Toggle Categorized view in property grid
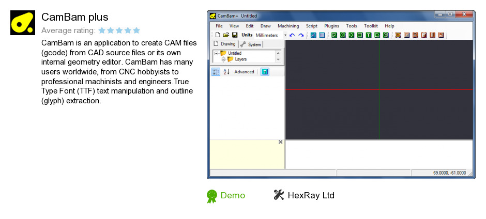The image size is (486, 219). click(x=216, y=72)
